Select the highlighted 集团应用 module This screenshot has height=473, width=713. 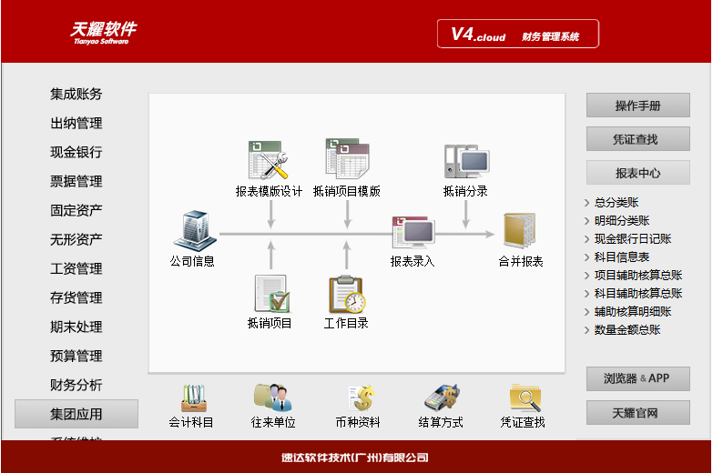pyautogui.click(x=76, y=414)
